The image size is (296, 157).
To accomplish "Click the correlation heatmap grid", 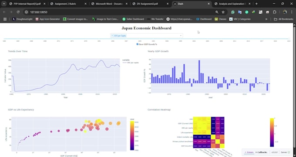I will pyautogui.click(x=209, y=132).
